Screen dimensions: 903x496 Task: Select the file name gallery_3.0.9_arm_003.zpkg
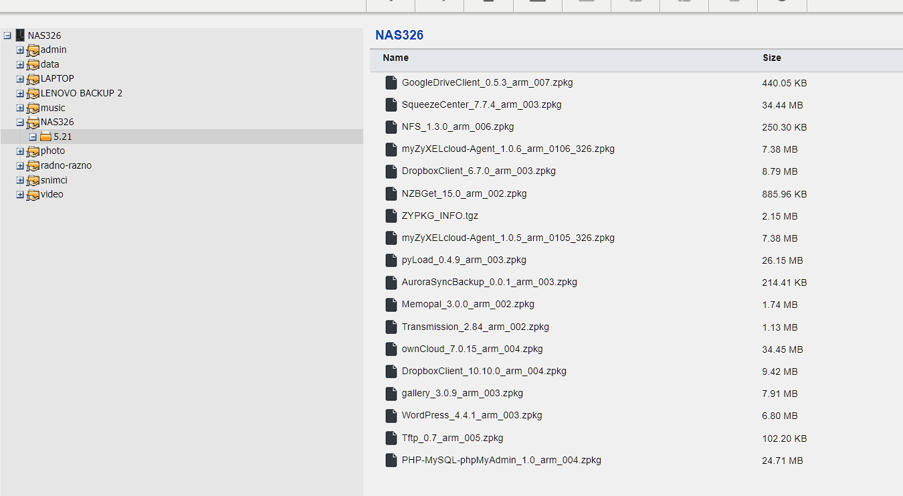click(463, 393)
